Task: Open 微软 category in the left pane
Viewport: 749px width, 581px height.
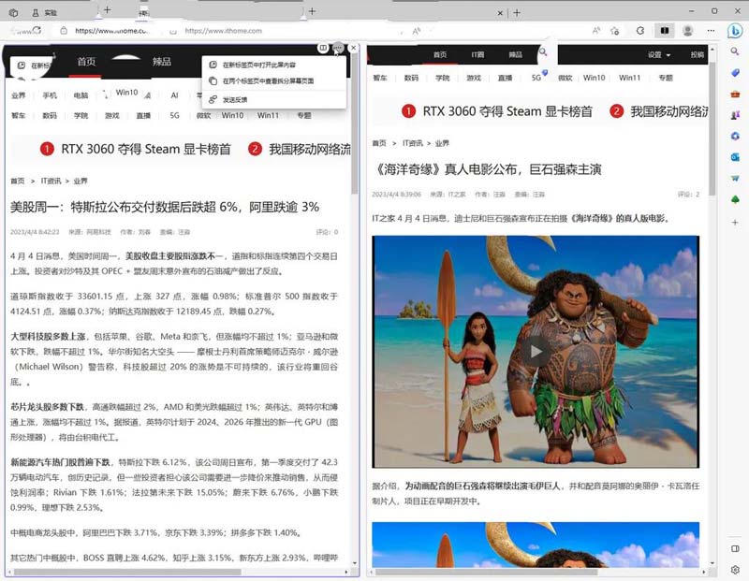Action: [x=203, y=115]
